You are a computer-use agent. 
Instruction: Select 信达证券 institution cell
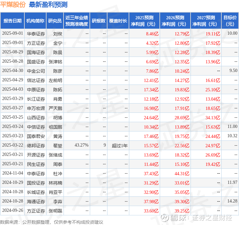pyautogui.click(x=36, y=80)
